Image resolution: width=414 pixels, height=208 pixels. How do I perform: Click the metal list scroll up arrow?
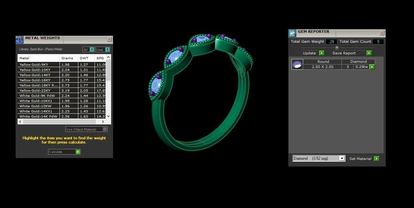(109, 57)
